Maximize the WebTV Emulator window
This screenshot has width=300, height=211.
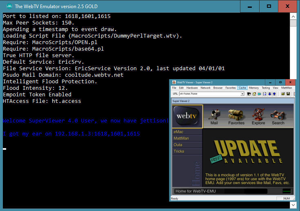pos(269,6)
